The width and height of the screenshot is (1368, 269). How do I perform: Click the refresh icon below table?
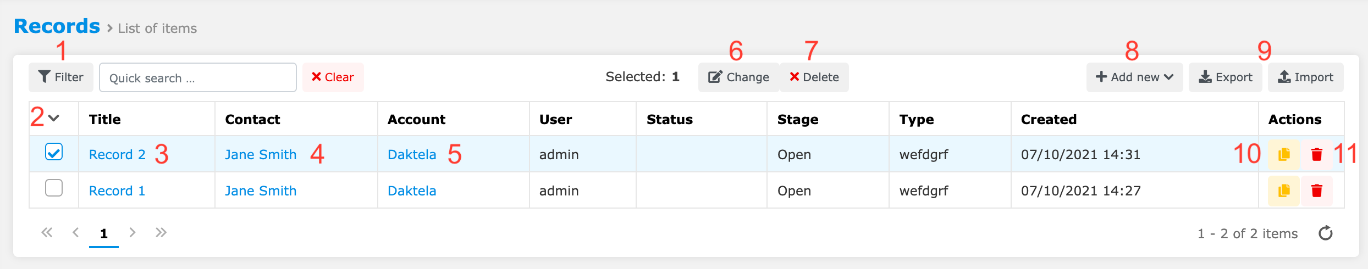[1326, 233]
